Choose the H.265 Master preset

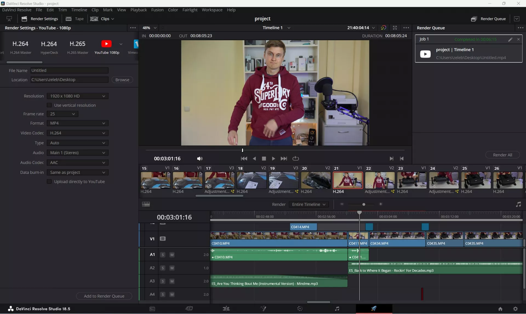coord(78,47)
